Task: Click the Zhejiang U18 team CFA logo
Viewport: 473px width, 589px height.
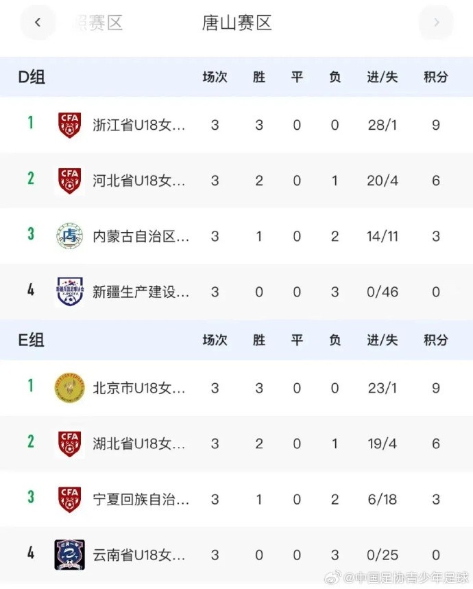Action: [x=69, y=125]
